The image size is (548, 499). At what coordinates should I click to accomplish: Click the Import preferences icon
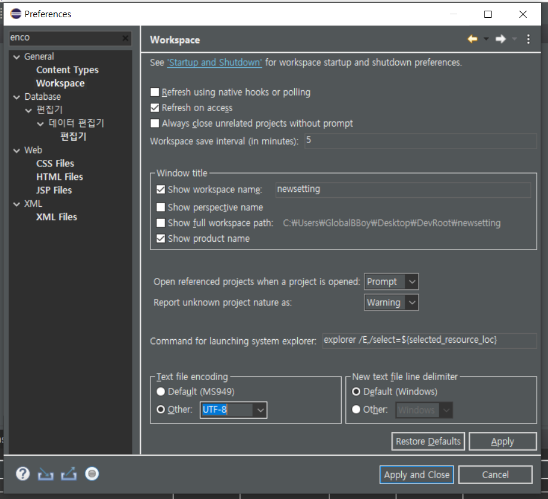(45, 474)
